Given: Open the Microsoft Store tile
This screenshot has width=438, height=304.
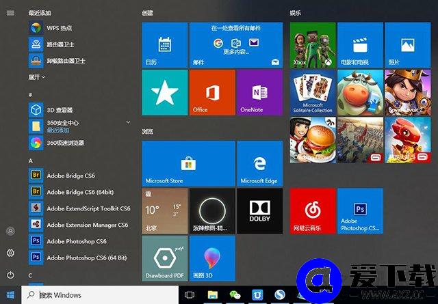Looking at the screenshot, I should (x=189, y=163).
